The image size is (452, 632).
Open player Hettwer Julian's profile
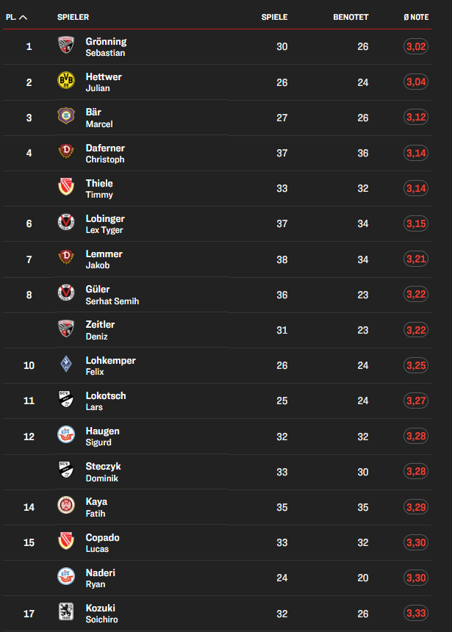[103, 82]
